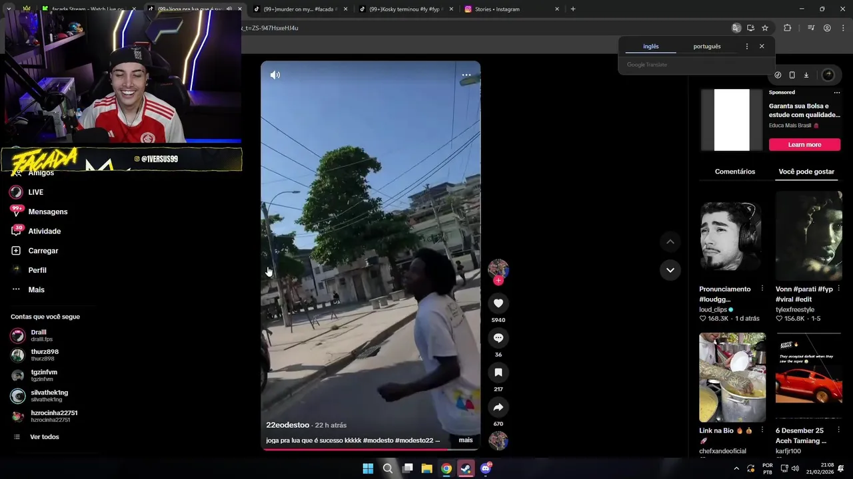Switch to the Você pode gostar tab
Viewport: 853px width, 479px height.
point(806,172)
